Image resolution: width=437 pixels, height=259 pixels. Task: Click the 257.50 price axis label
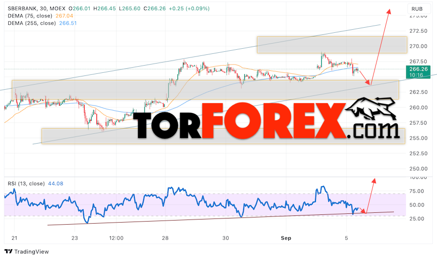pos(419,123)
